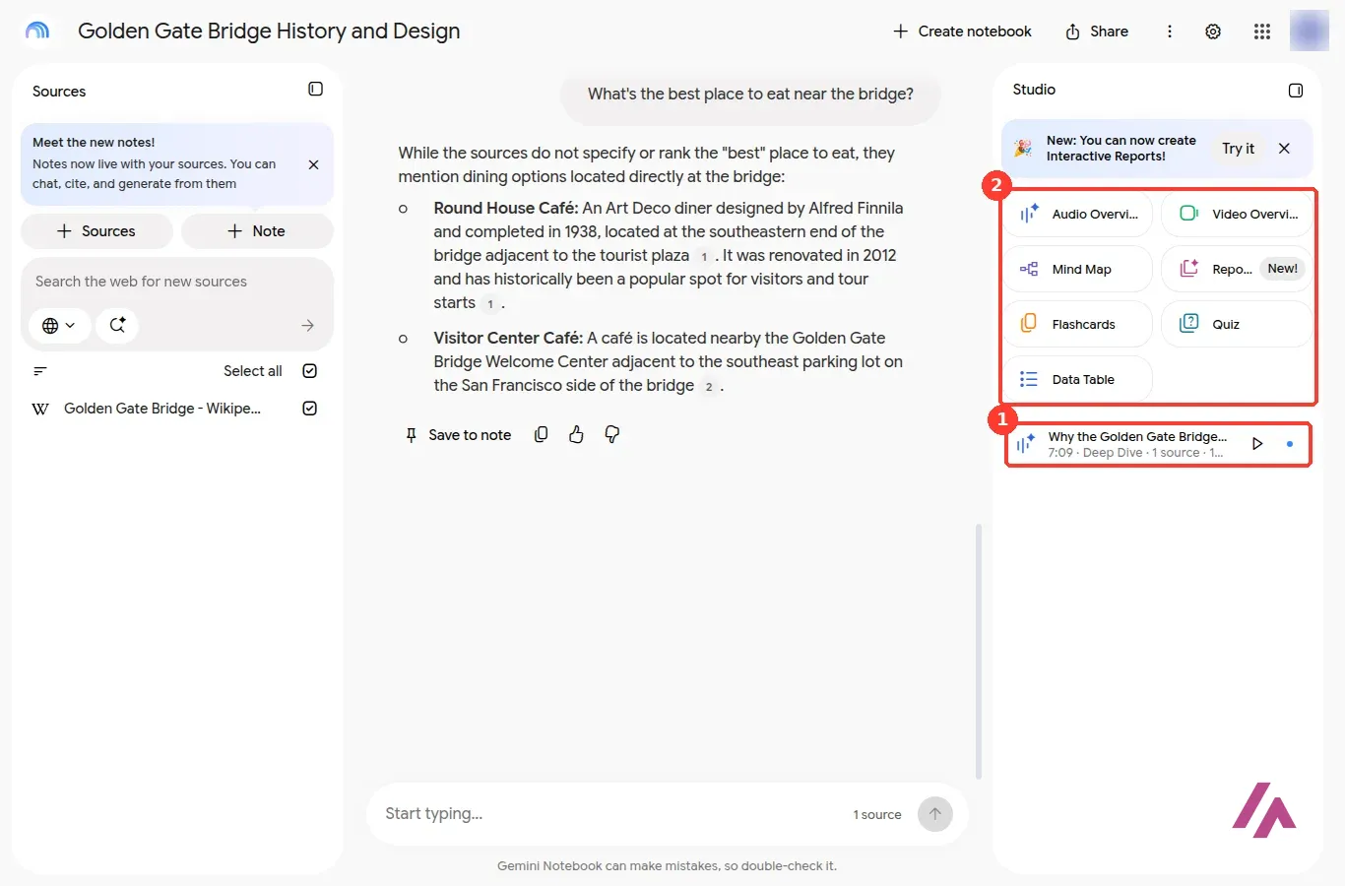Play the Golden Gate Bridge audio overview
This screenshot has height=886, width=1345.
(1257, 444)
